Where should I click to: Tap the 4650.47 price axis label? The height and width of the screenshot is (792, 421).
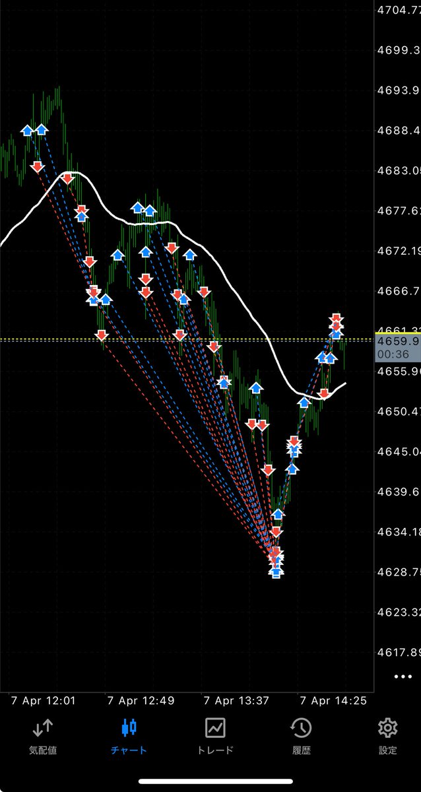[398, 412]
